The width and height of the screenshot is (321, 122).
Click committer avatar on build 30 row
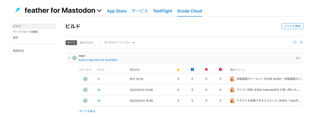tap(233, 90)
